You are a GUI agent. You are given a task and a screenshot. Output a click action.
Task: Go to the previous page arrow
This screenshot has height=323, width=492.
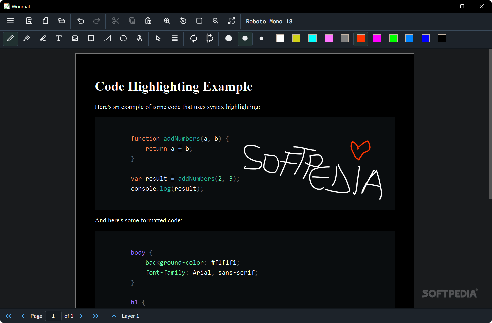coord(23,316)
